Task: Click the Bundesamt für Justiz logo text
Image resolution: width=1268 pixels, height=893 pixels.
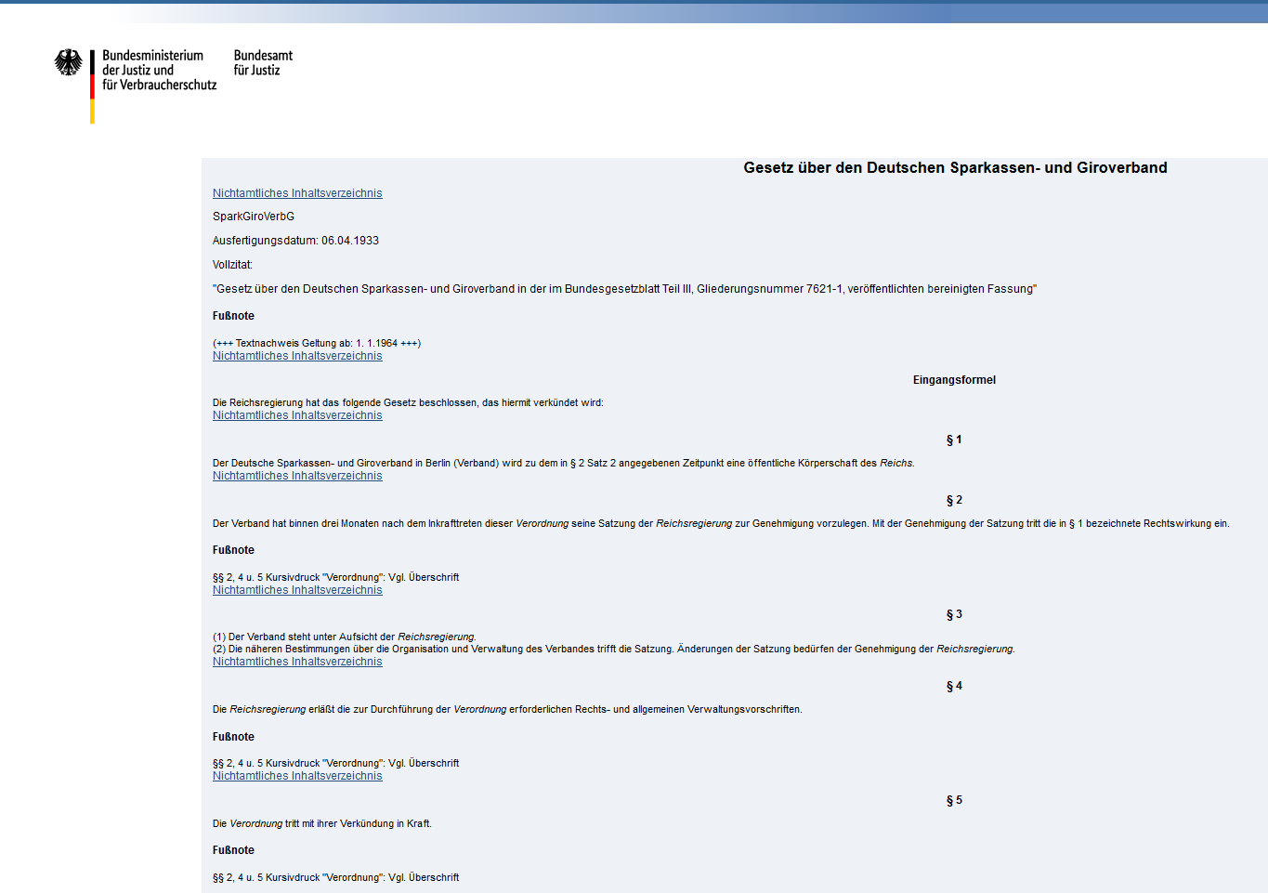Action: 263,62
